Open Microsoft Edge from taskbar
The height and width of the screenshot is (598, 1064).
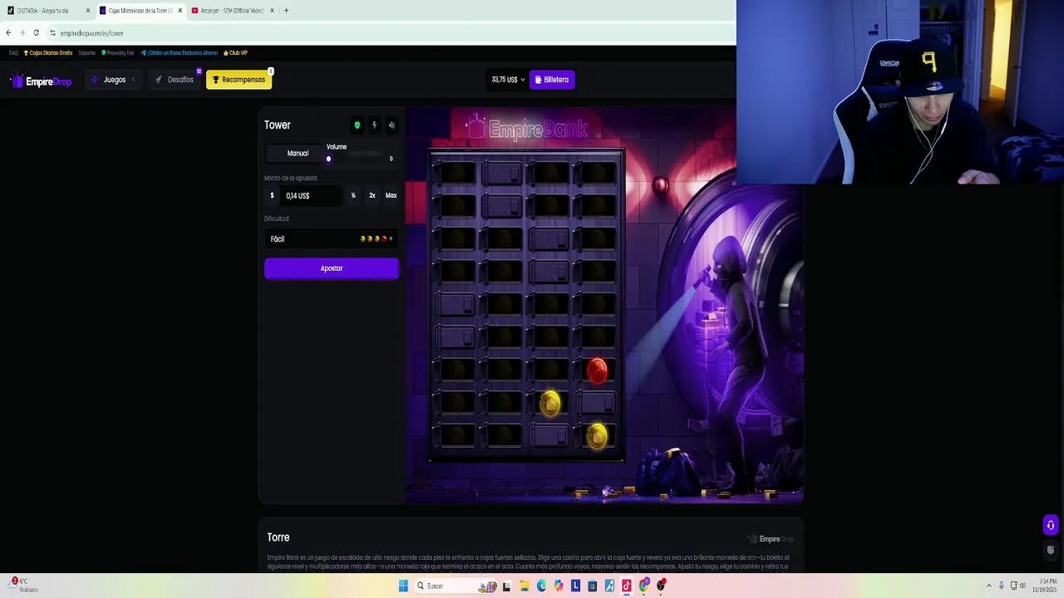tap(541, 586)
